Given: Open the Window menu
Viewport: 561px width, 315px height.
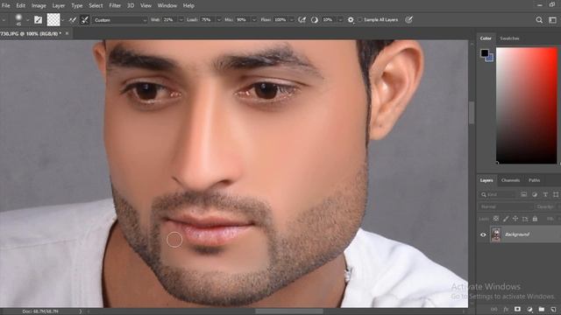Looking at the screenshot, I should click(x=167, y=6).
